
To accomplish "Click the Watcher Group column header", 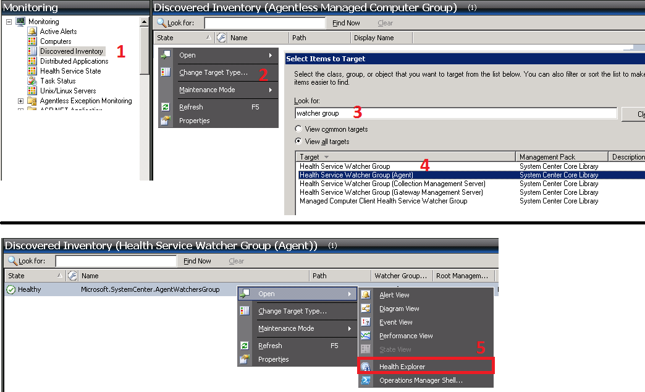I will click(x=401, y=276).
